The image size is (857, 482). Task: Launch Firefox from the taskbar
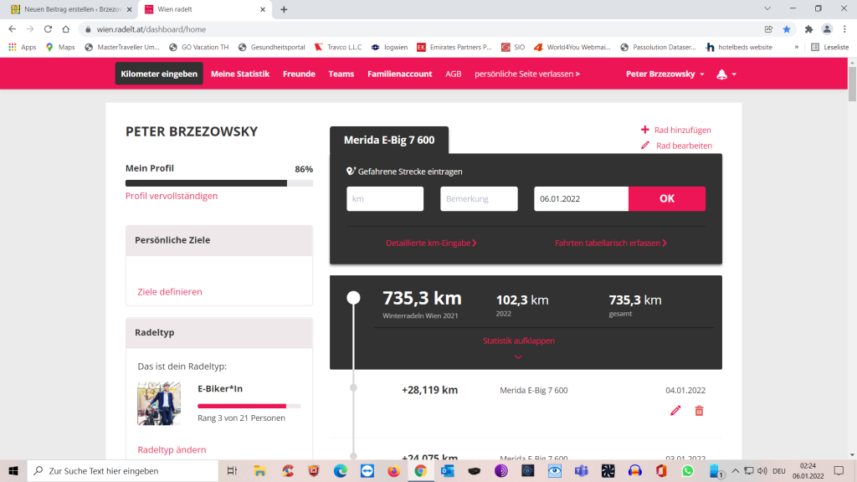(x=393, y=470)
